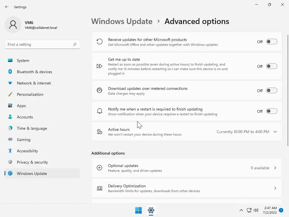The height and width of the screenshot is (217, 289).
Task: Click the Accounts person icon
Action: point(10,117)
